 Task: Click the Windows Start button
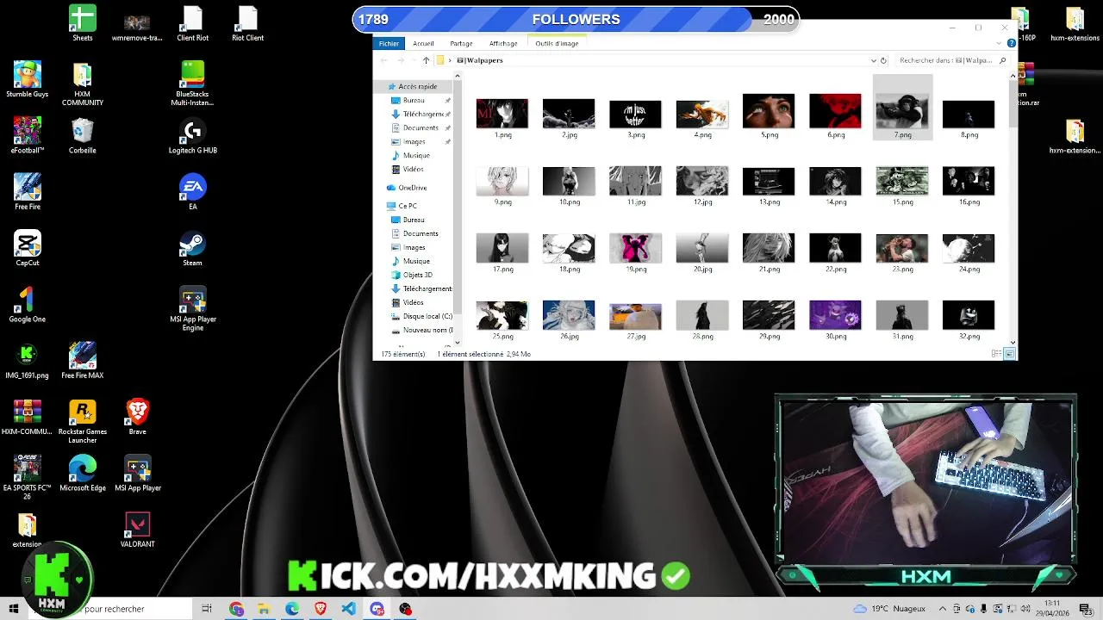[14, 609]
